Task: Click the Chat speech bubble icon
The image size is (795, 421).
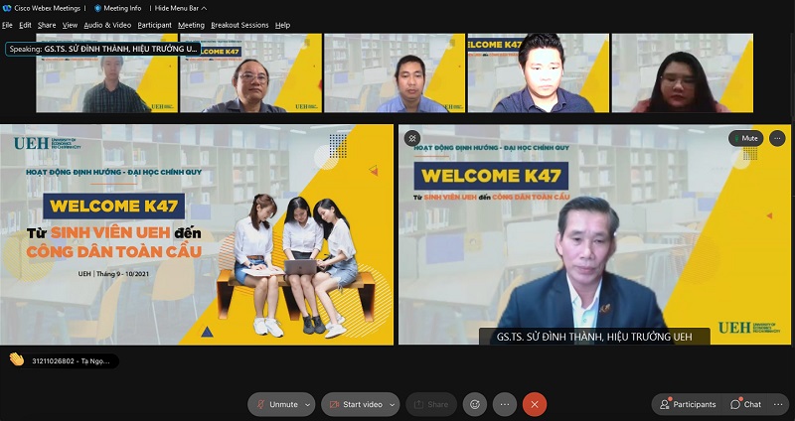Action: [x=735, y=404]
